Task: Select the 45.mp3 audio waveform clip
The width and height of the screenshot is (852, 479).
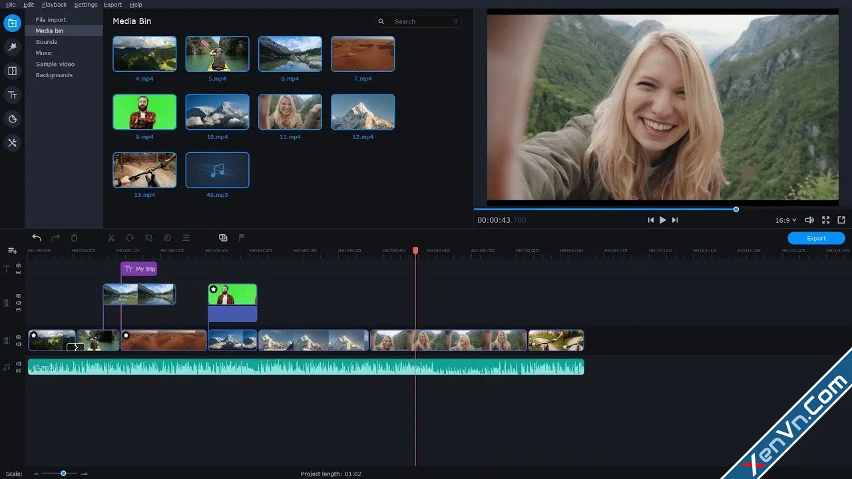Action: click(x=306, y=367)
